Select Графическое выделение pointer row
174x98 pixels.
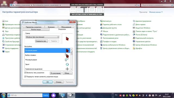click(x=47, y=69)
